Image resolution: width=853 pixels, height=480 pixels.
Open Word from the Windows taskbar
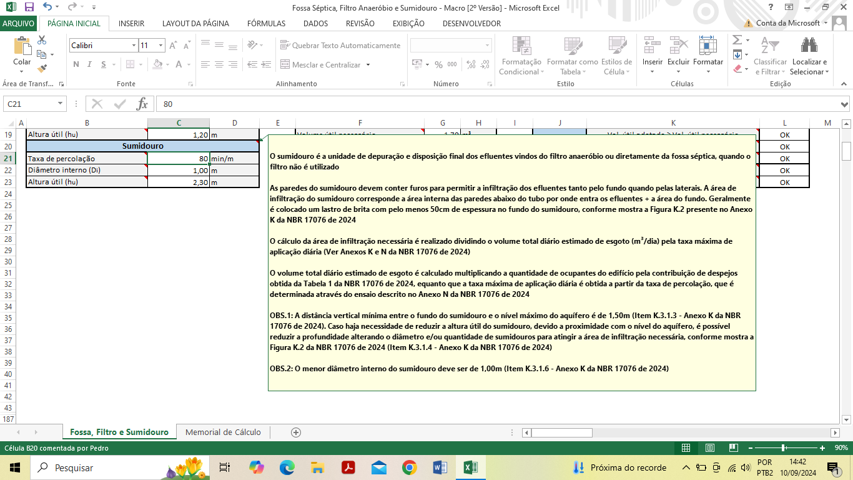click(440, 467)
